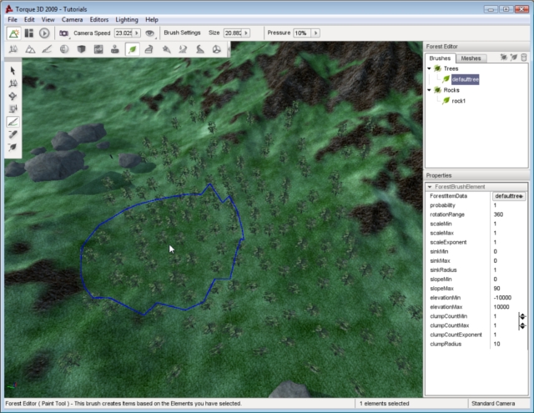Select the arrow Select Item tool
This screenshot has height=413, width=534.
[x=13, y=71]
